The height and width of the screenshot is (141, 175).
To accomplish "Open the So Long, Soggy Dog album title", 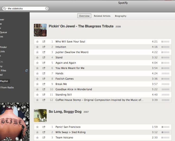I will click(x=65, y=112).
